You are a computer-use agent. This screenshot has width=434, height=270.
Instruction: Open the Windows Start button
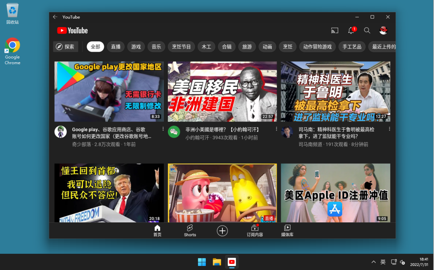pyautogui.click(x=202, y=262)
